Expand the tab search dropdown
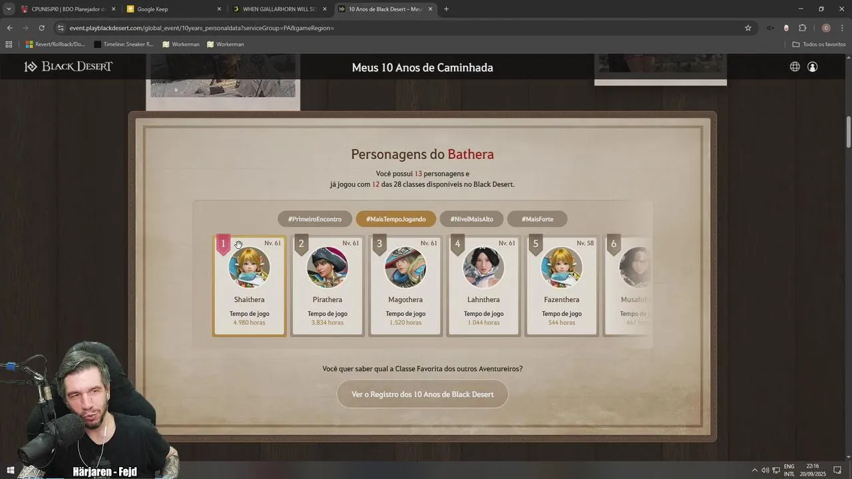This screenshot has height=479, width=852. click(9, 9)
